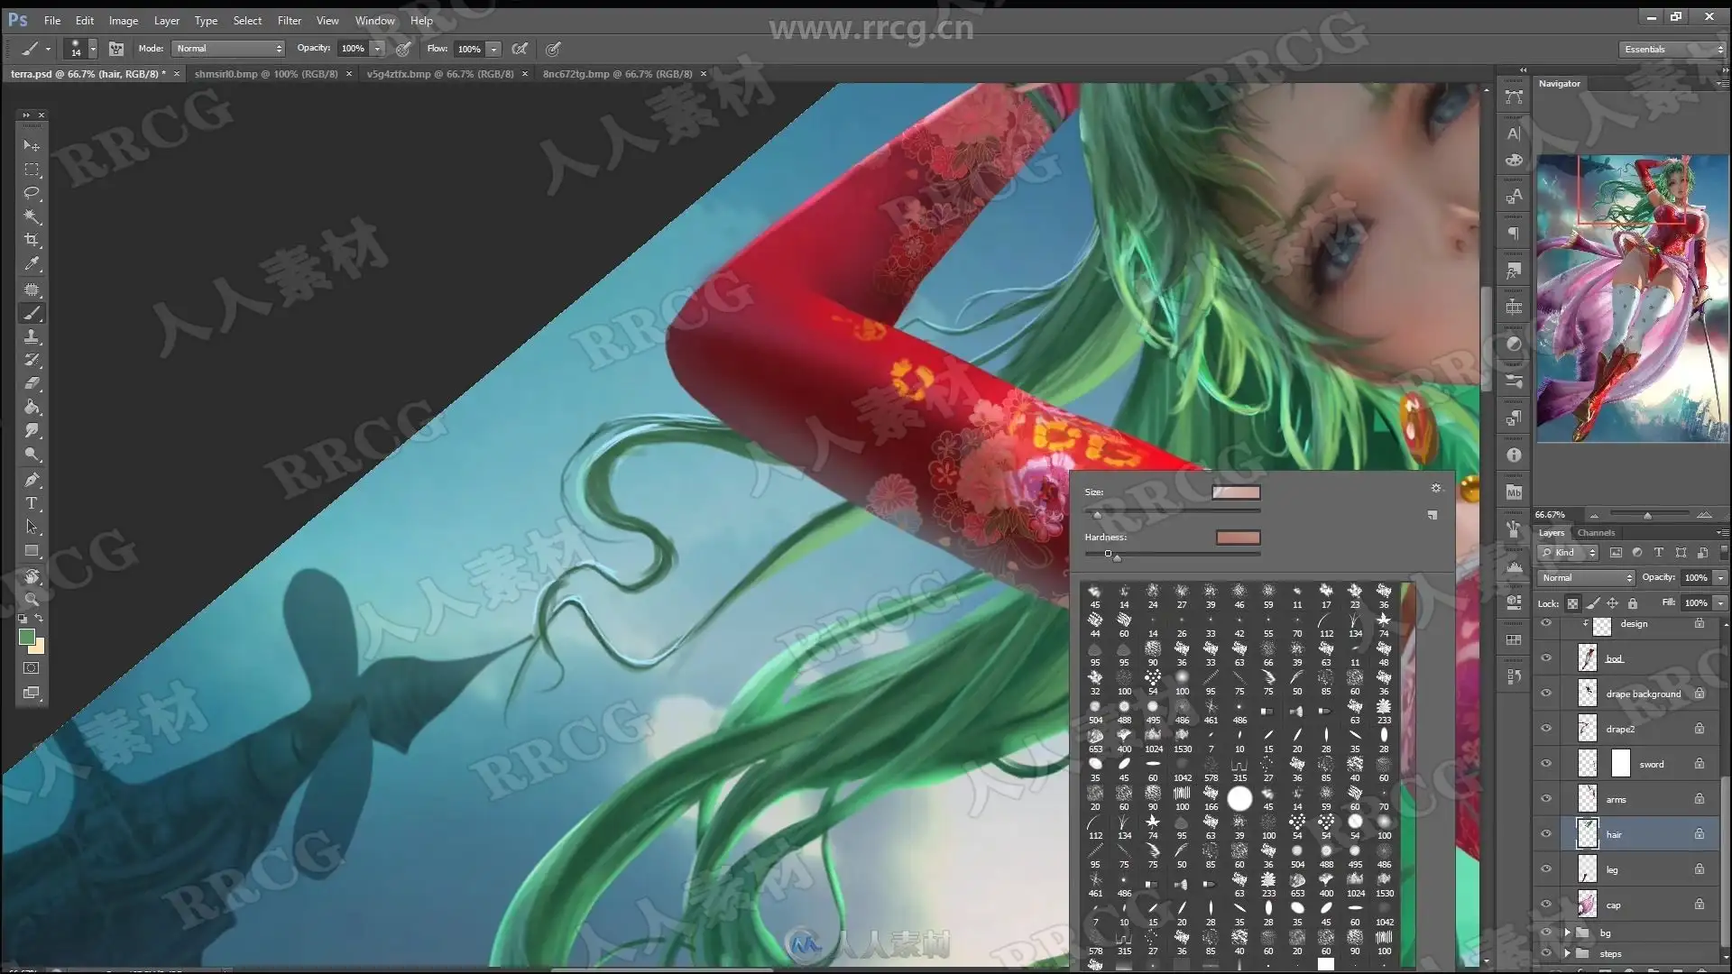The width and height of the screenshot is (1732, 974).
Task: Switch to the Channels tab
Action: [1596, 533]
